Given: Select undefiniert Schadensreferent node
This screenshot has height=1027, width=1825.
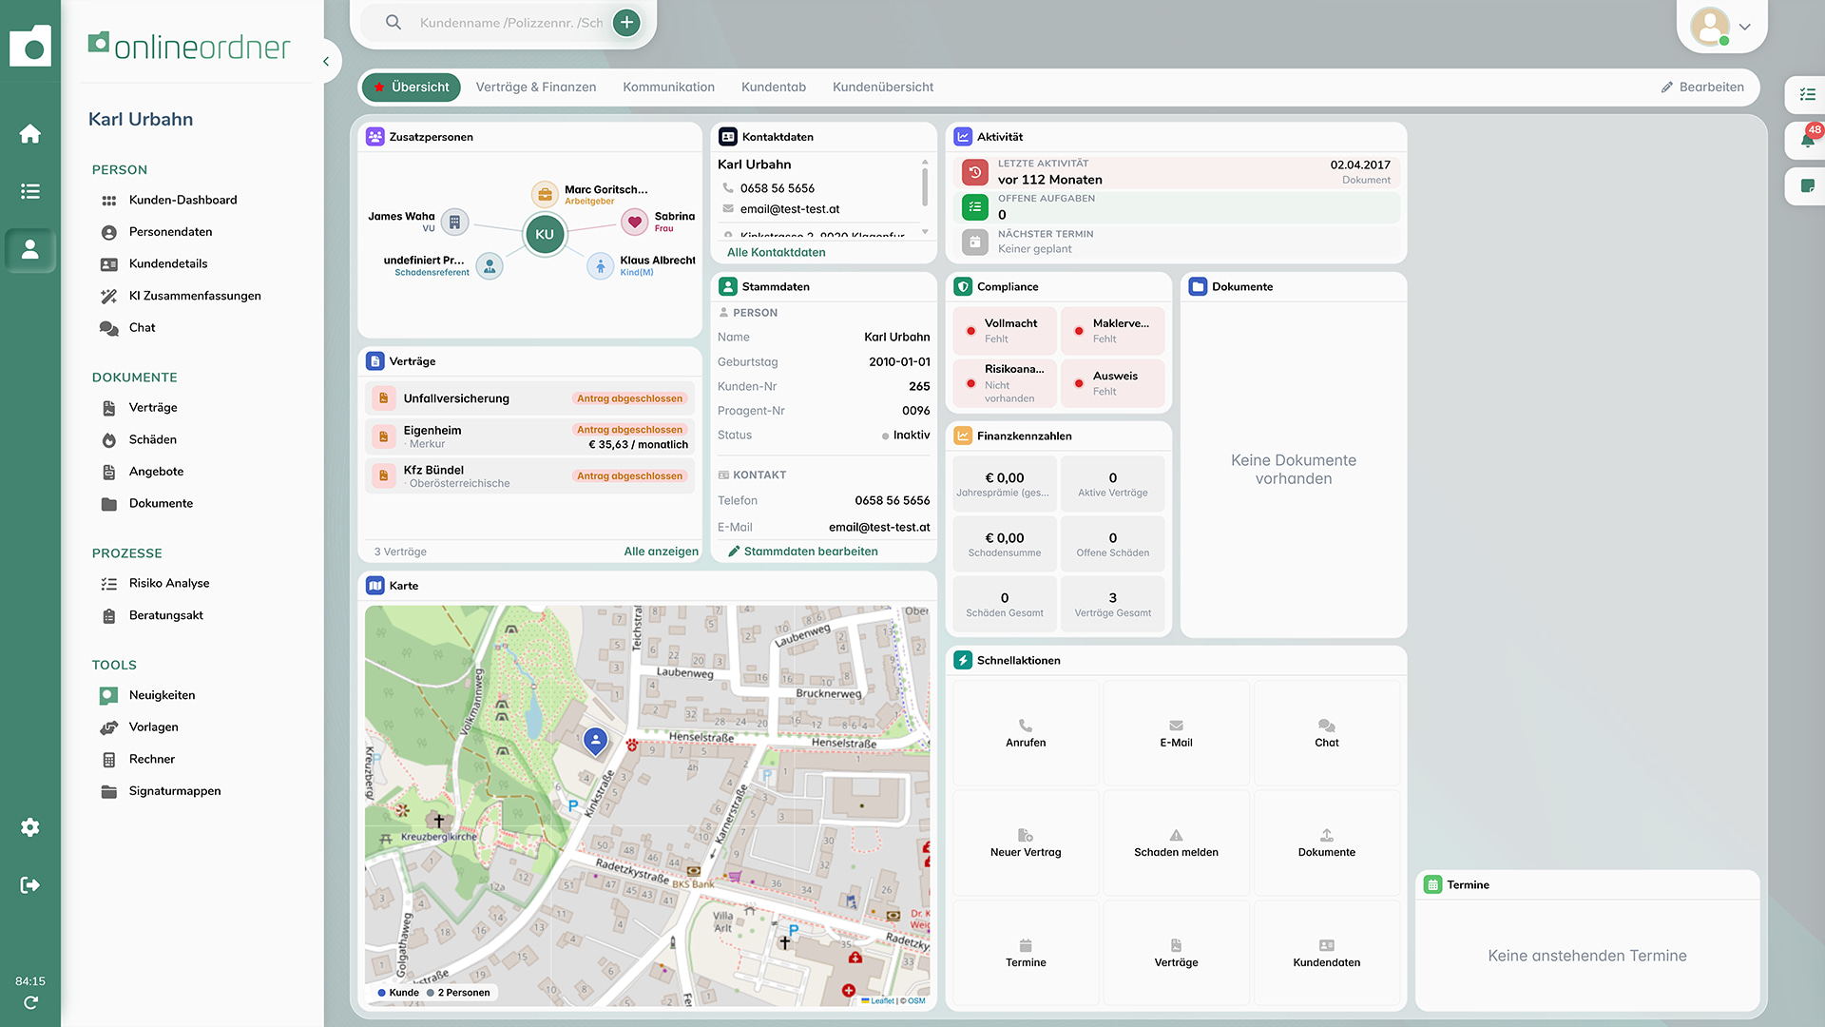Looking at the screenshot, I should click(x=490, y=266).
